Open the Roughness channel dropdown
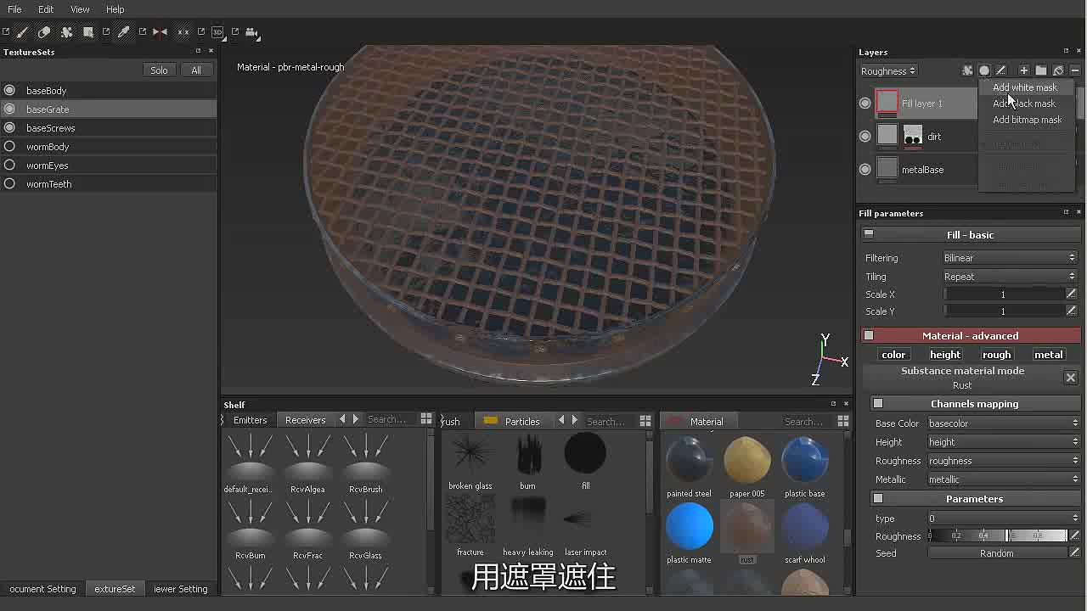The height and width of the screenshot is (611, 1087). coord(888,71)
